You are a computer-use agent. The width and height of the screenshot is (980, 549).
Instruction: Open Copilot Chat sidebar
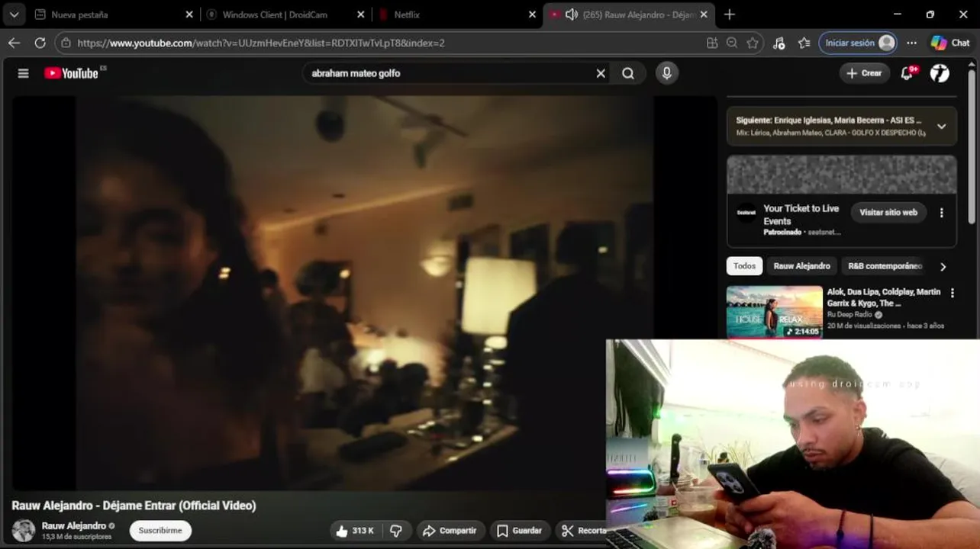[950, 43]
